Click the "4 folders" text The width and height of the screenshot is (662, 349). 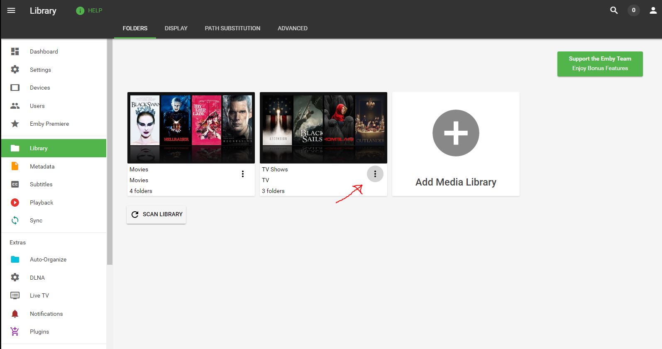click(141, 191)
